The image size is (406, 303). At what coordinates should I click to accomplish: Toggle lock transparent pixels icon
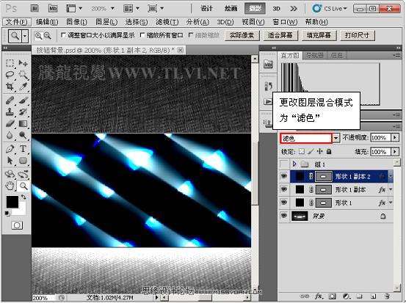(x=302, y=152)
